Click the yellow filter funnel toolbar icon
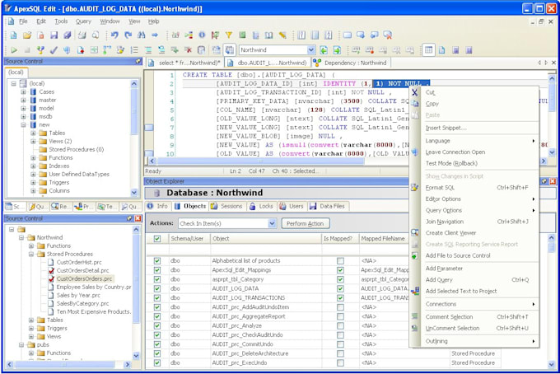The height and width of the screenshot is (374, 560). 229,35
